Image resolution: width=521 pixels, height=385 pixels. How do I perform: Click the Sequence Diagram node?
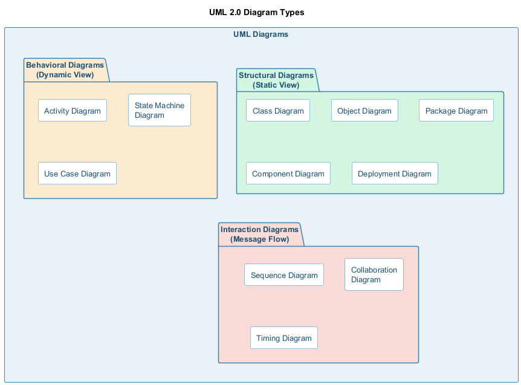pos(284,275)
